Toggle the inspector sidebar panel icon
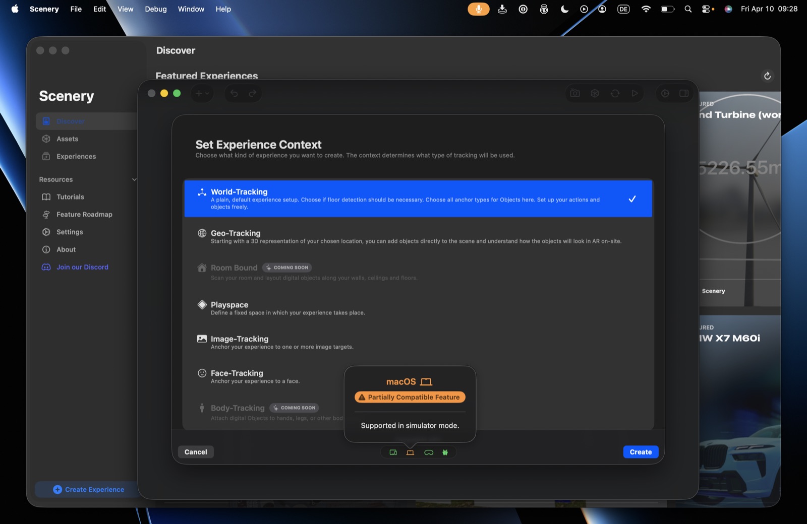 [x=684, y=93]
